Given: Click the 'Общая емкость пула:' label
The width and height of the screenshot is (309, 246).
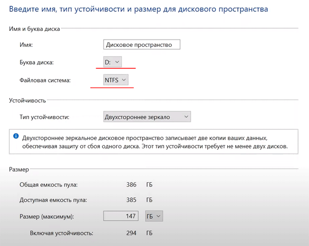Looking at the screenshot, I should coord(48,185).
